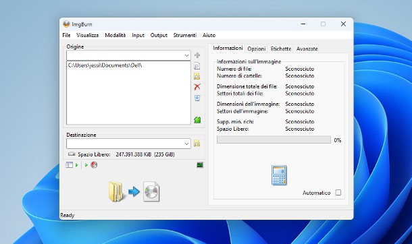Open the Output menu
This screenshot has width=412, height=244.
click(x=159, y=35)
